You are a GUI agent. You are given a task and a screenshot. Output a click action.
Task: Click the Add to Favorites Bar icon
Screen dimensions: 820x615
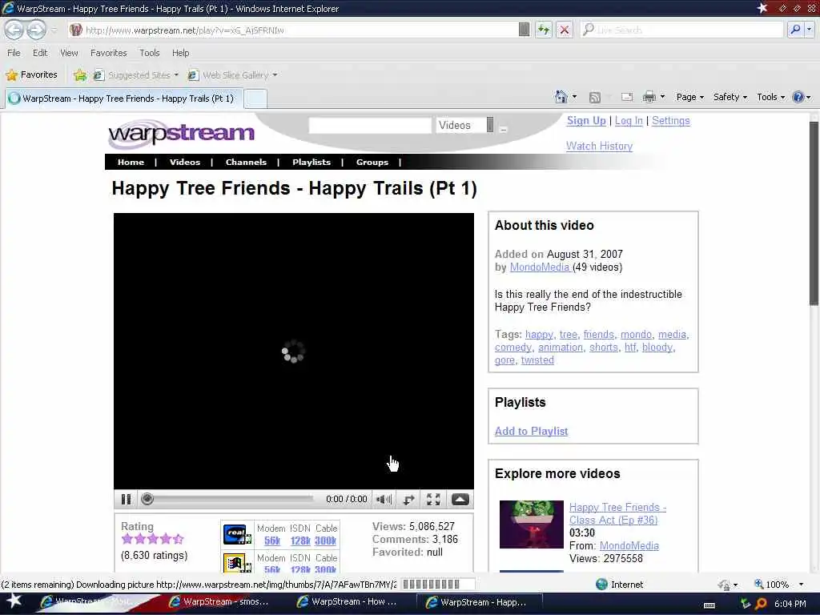tap(80, 74)
